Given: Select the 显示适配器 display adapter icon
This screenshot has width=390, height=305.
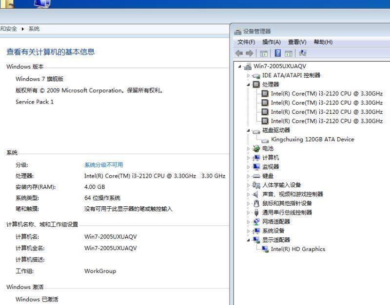Looking at the screenshot, I should (x=256, y=240).
